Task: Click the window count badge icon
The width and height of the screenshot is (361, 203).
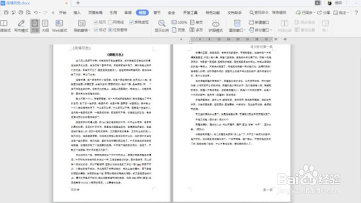Action: 317,3
